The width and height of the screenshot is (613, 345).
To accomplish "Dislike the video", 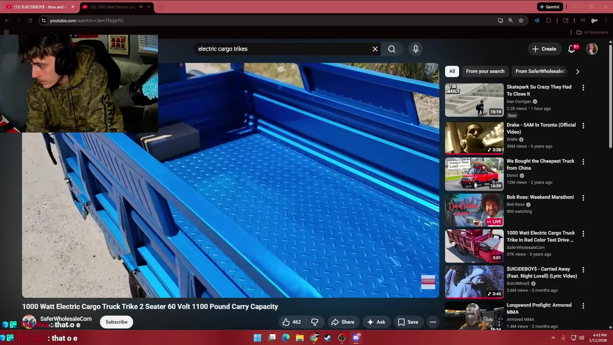I will point(315,322).
